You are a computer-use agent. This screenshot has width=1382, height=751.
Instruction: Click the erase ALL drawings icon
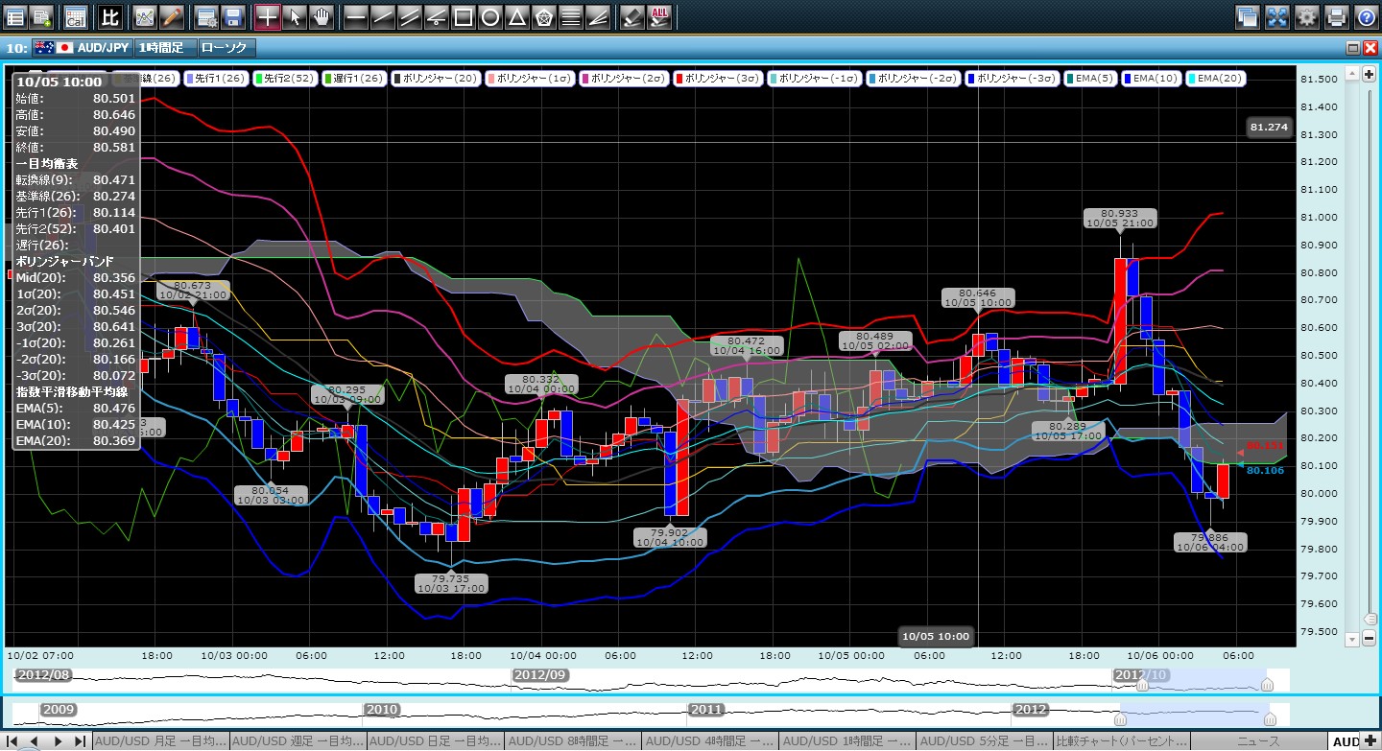[x=659, y=16]
